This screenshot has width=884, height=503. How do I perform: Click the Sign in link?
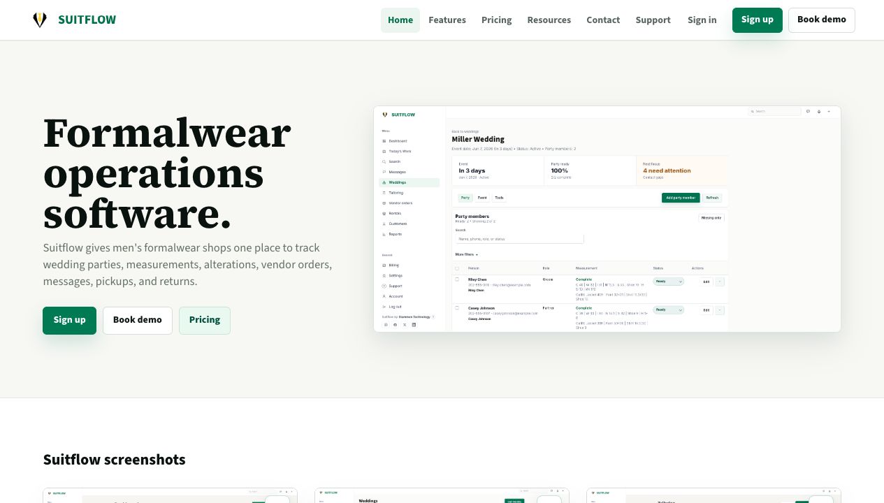[x=702, y=20]
